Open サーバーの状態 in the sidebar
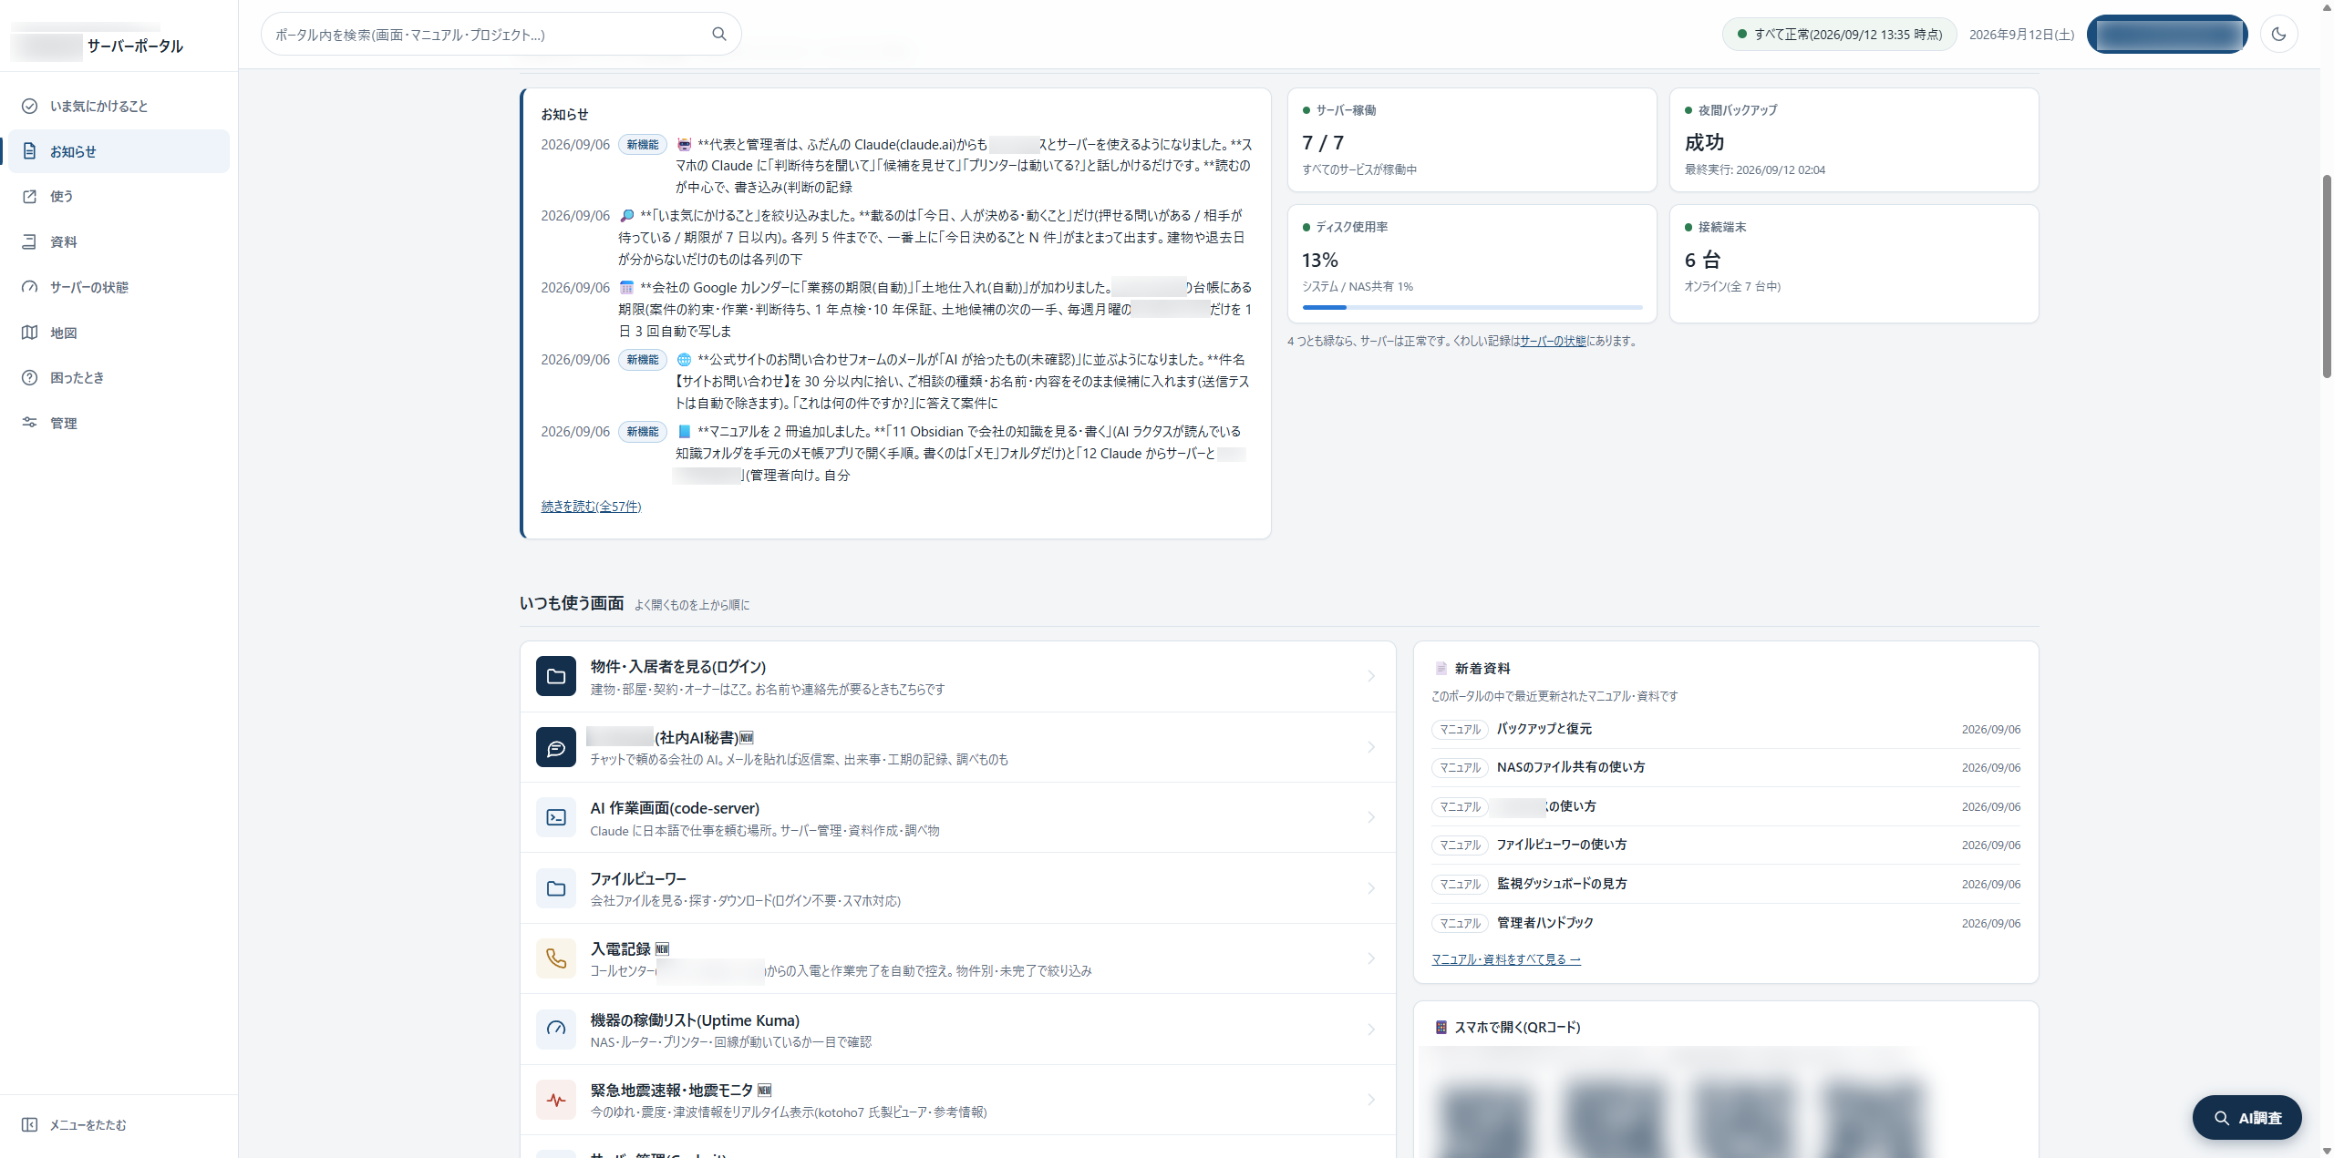 click(119, 287)
